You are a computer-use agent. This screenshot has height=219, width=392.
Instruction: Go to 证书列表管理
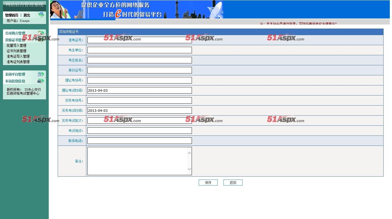tap(17, 51)
